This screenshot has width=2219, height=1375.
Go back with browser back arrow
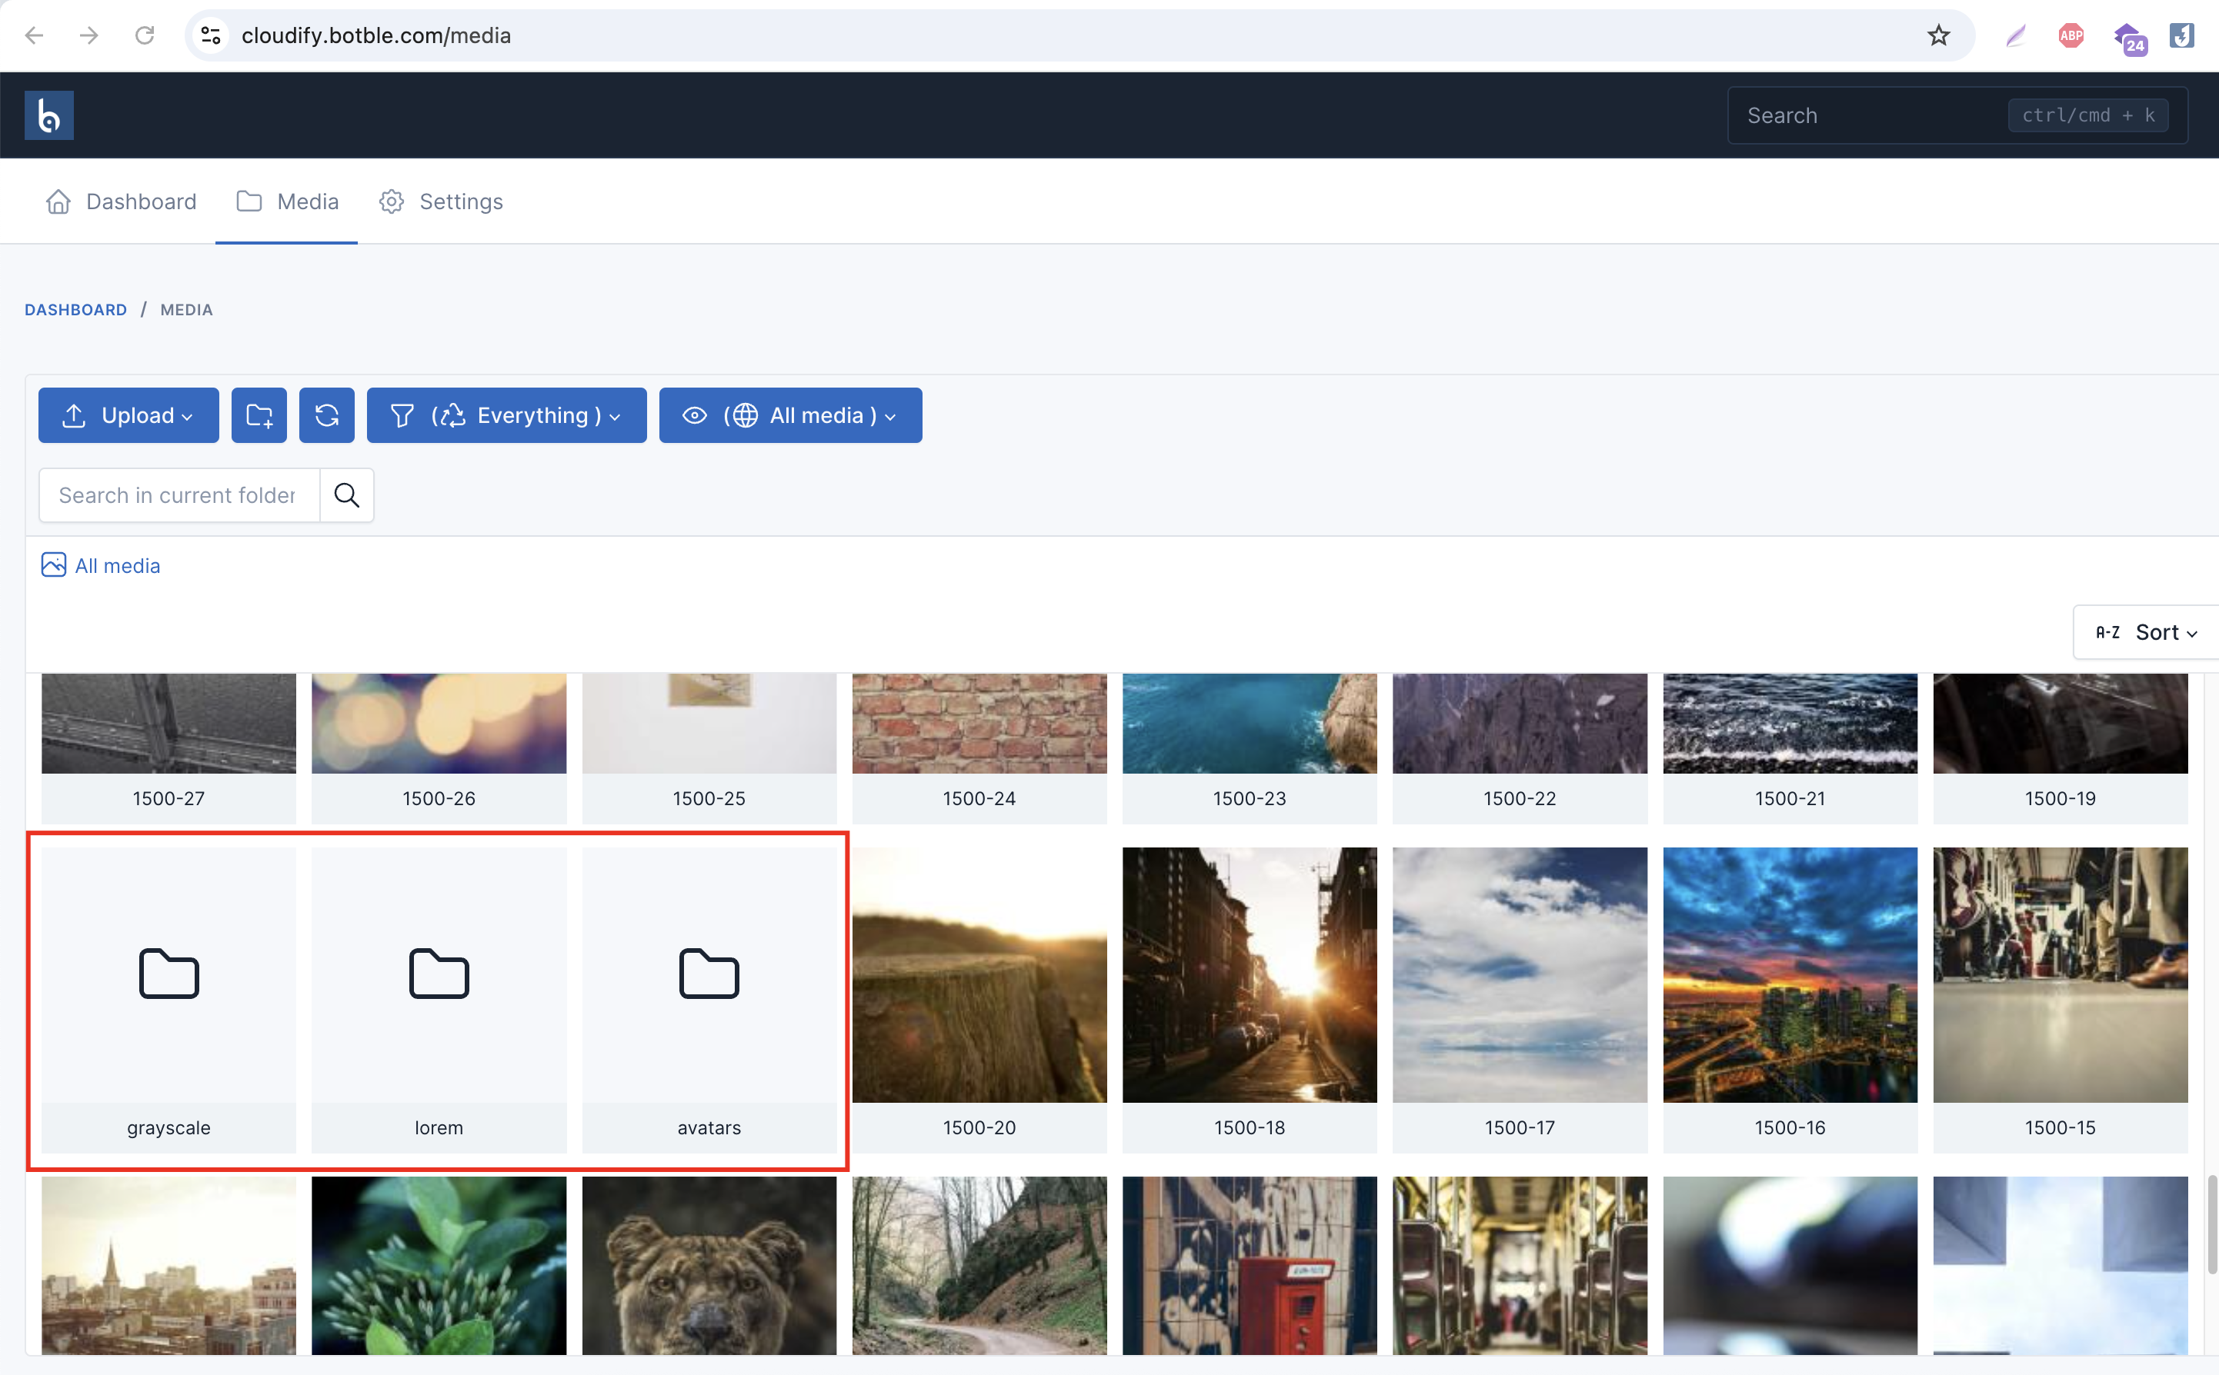pyautogui.click(x=35, y=35)
